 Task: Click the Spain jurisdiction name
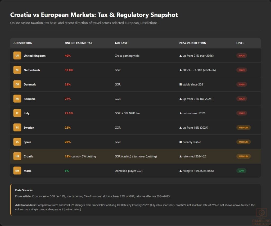27,142
